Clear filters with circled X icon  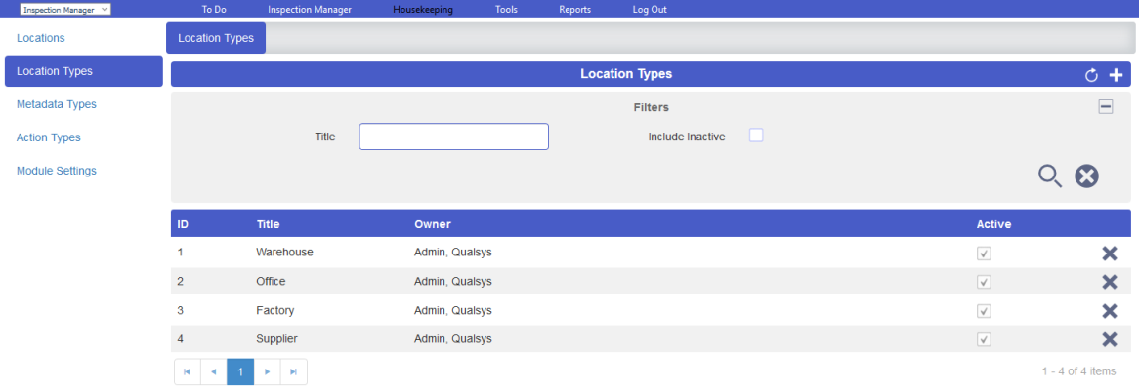pos(1086,176)
